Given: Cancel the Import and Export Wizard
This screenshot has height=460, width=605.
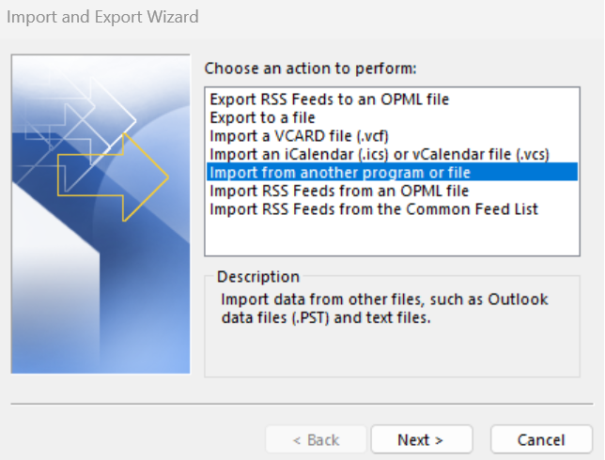Looking at the screenshot, I should click(x=541, y=439).
